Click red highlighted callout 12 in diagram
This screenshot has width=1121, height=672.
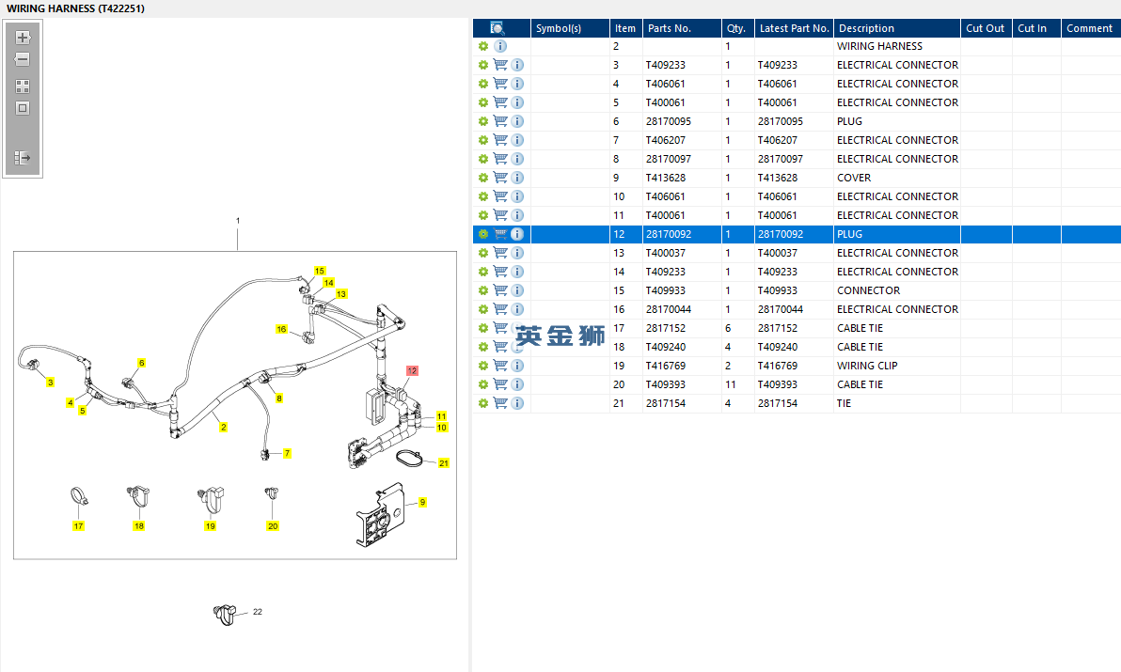click(412, 370)
